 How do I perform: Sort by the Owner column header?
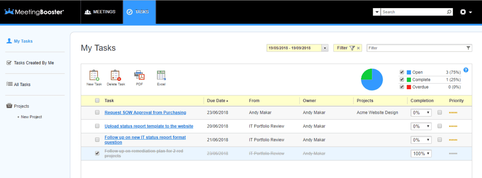[309, 100]
